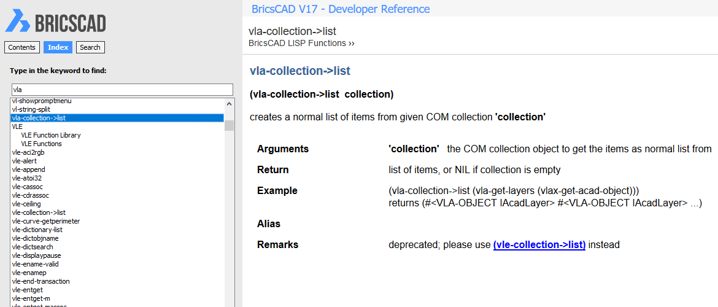The width and height of the screenshot is (718, 307).
Task: Open the Index tab
Action: click(58, 47)
